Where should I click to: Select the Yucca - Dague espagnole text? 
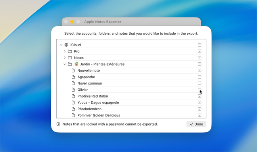point(98,102)
